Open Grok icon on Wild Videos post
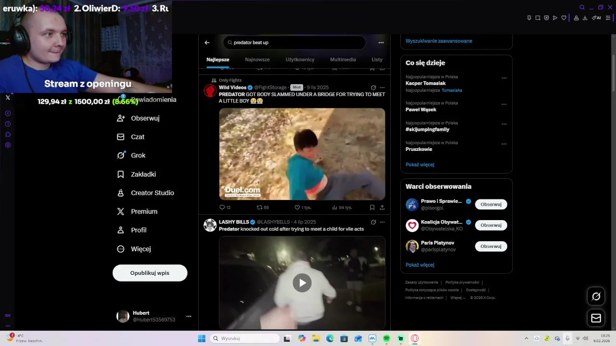The image size is (616, 346). [x=373, y=87]
